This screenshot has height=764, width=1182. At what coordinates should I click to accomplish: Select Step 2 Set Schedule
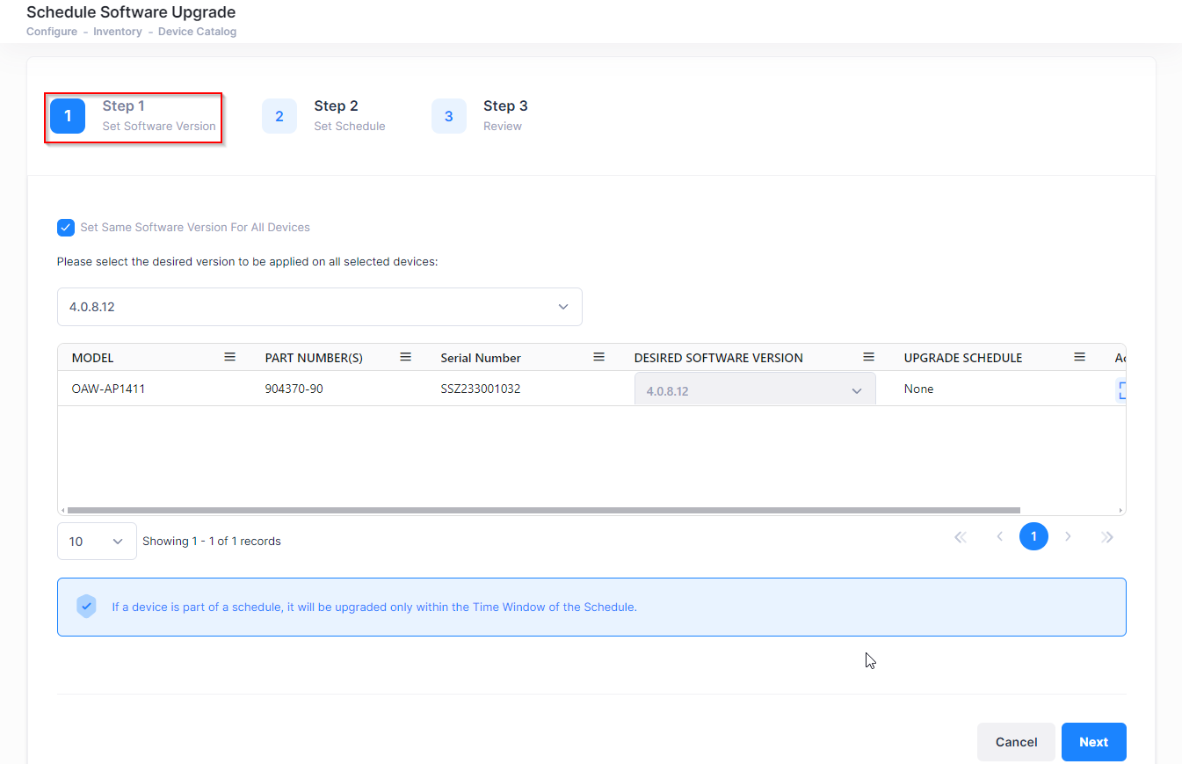[x=324, y=116]
